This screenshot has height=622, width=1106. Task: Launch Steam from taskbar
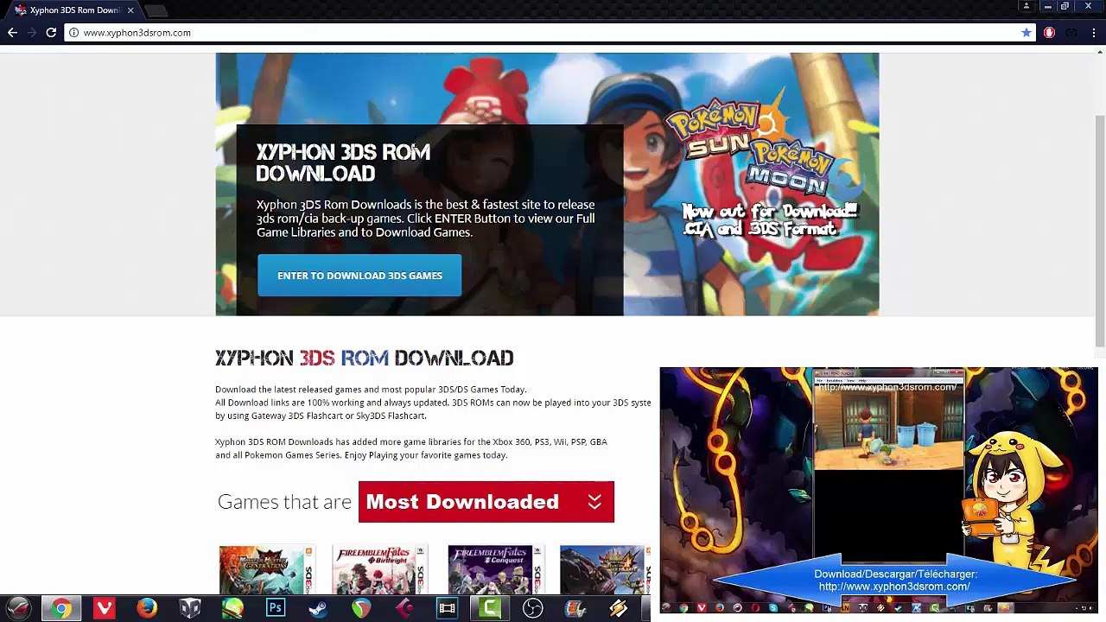318,609
